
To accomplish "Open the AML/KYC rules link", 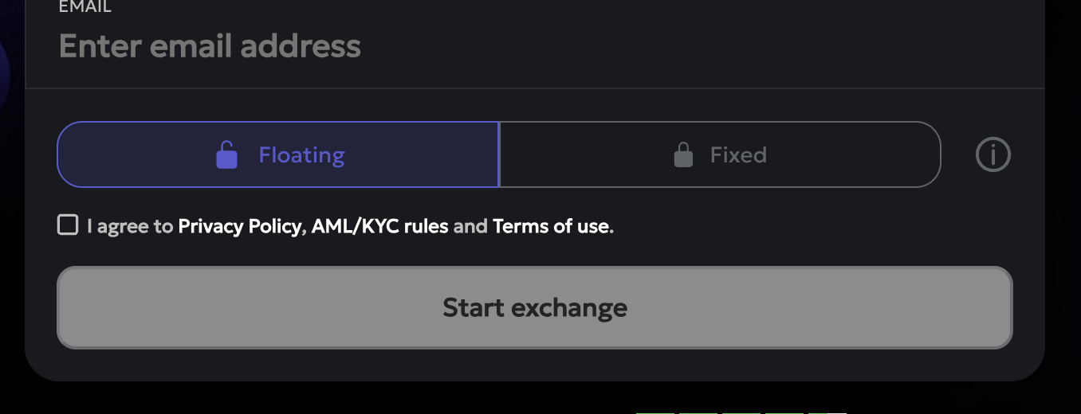I will [x=379, y=226].
